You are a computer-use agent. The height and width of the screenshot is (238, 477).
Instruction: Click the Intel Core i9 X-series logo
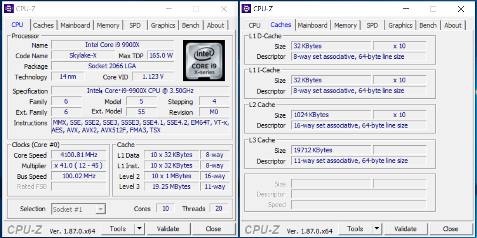click(x=204, y=60)
